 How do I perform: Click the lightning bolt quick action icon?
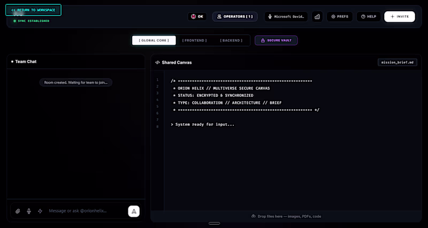[40, 211]
